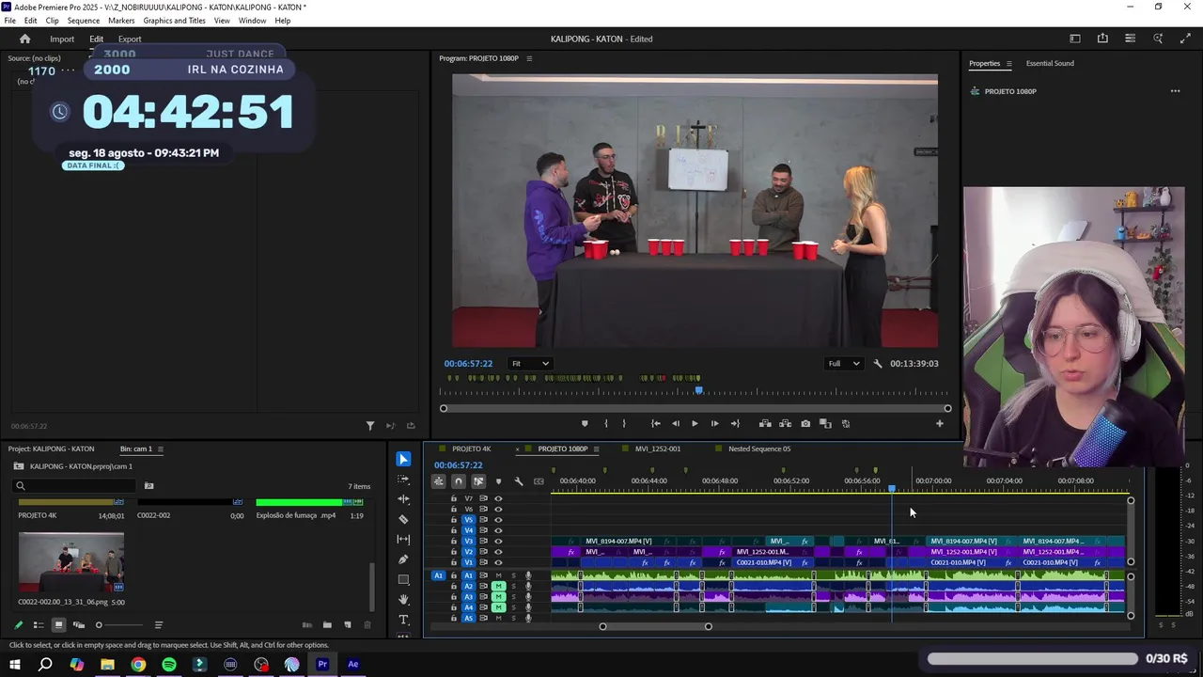The height and width of the screenshot is (677, 1203).
Task: Open Nested Sequence 05 timeline tab
Action: coord(759,449)
